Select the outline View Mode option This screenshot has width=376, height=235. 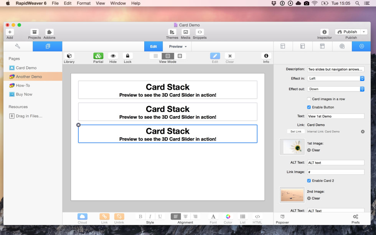coord(180,56)
